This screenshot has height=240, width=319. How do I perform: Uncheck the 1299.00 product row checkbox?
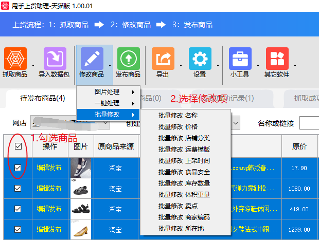coord(18,229)
